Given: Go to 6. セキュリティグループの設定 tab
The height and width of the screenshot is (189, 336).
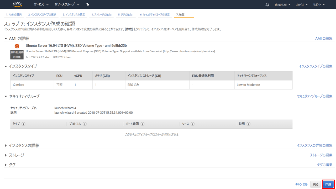Looking at the screenshot, I should pos(155,14).
